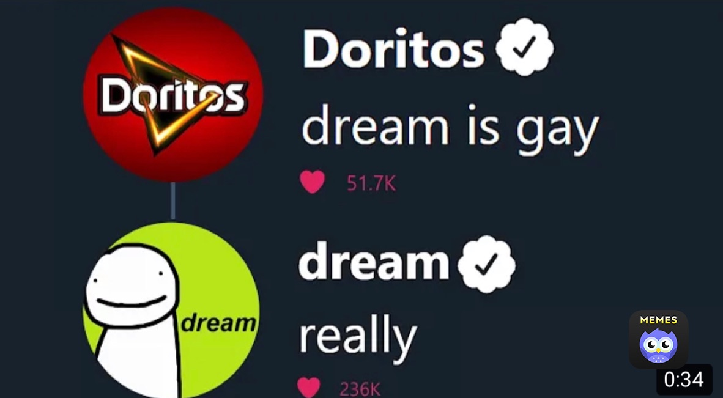
Task: Like dream's reply with the heart
Action: click(309, 388)
